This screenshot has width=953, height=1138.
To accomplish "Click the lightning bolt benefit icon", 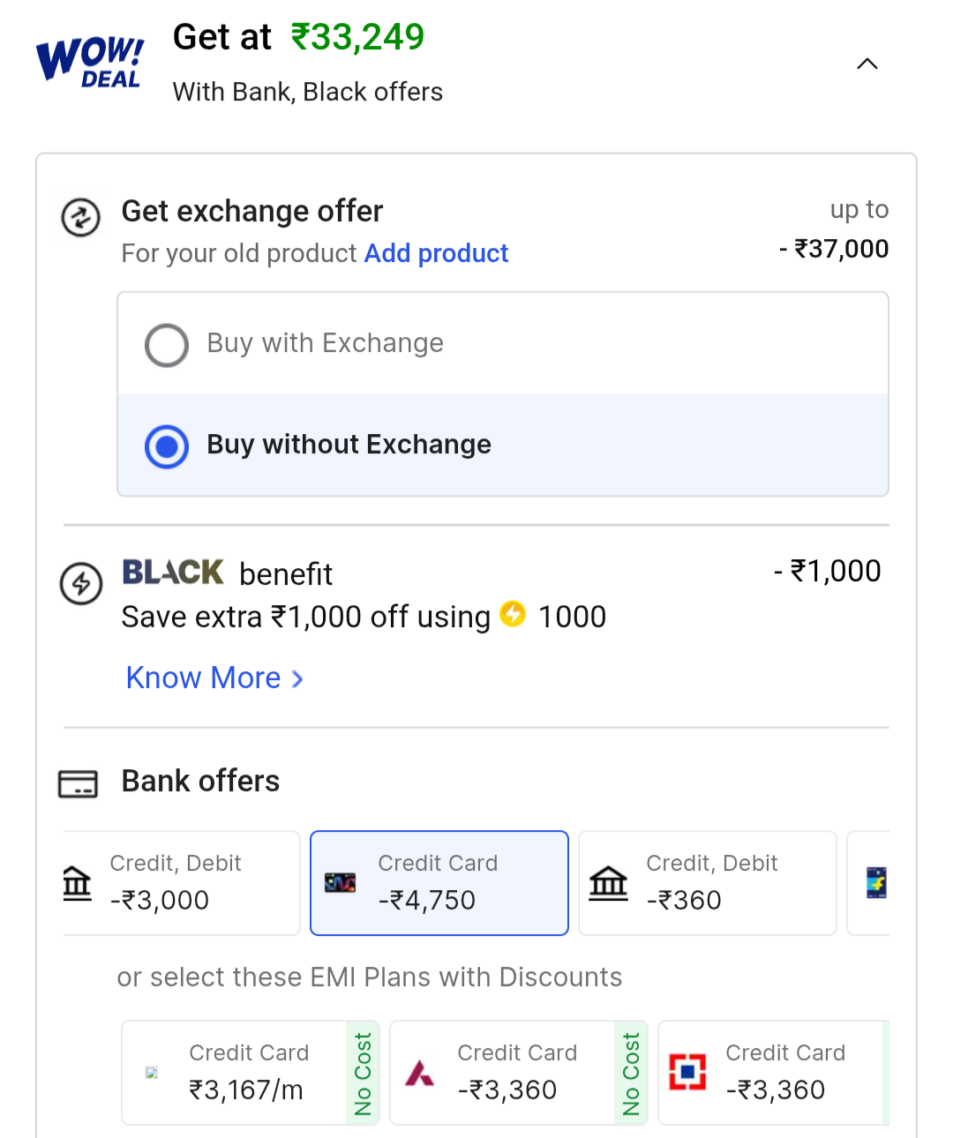I will pos(81,584).
